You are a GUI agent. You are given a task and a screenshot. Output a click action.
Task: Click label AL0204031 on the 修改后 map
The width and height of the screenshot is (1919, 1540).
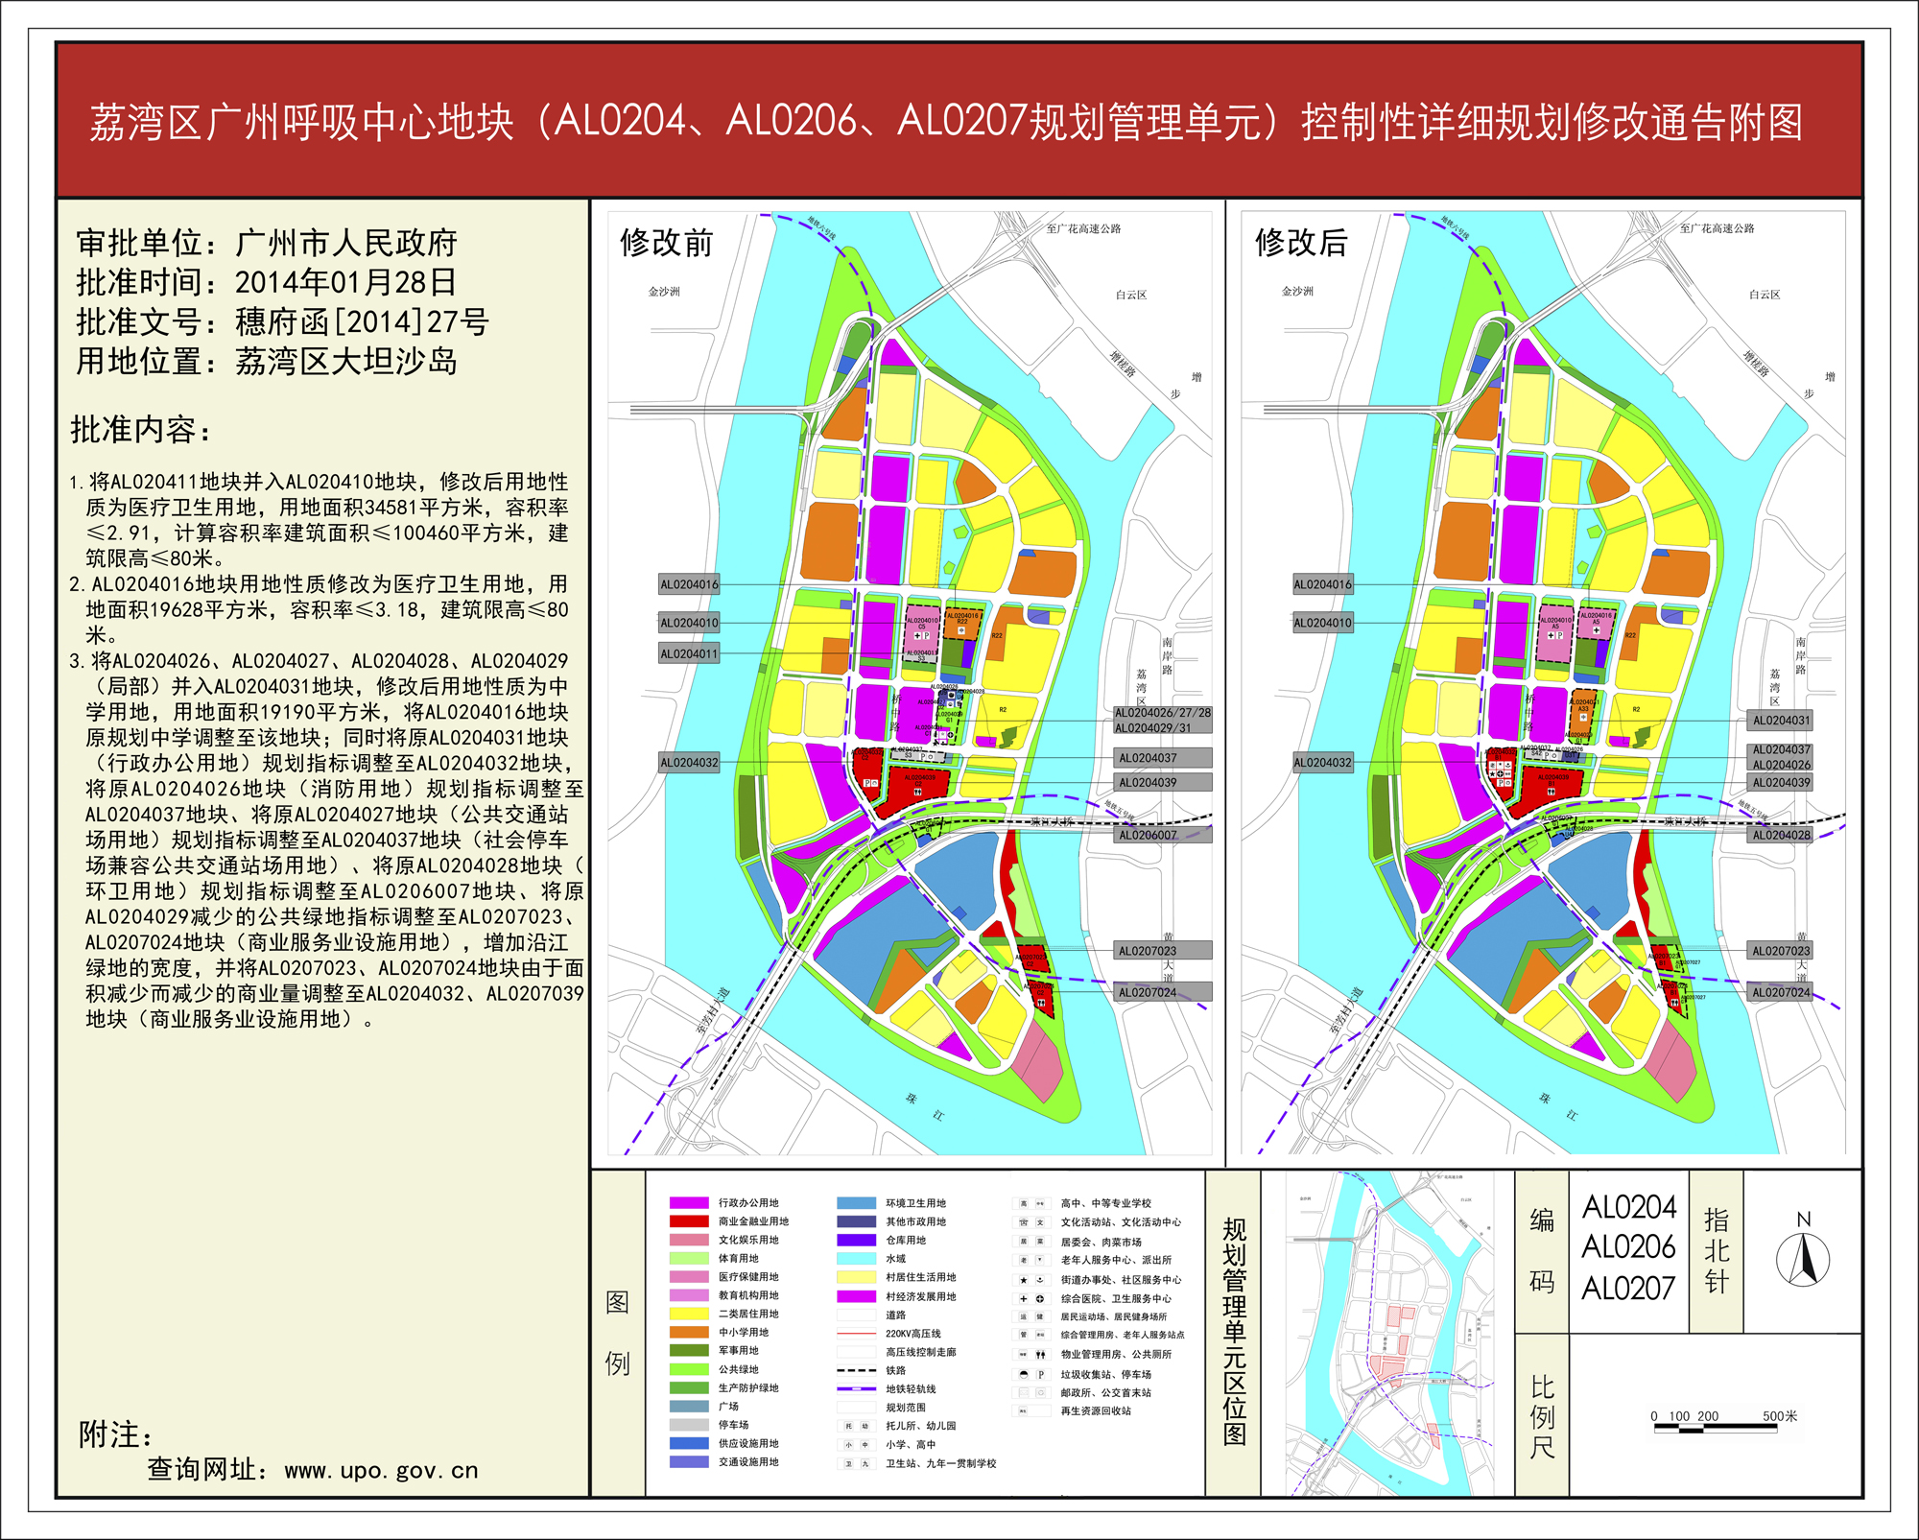pos(1781,721)
